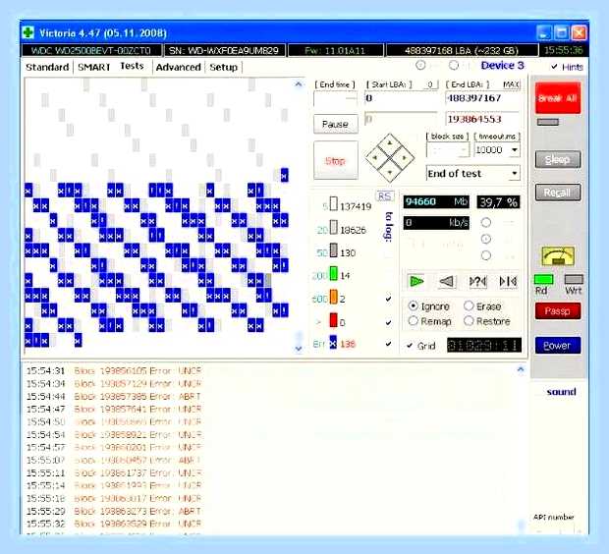Click the random read '?' butterfly icon
609x554 pixels.
coord(477,281)
